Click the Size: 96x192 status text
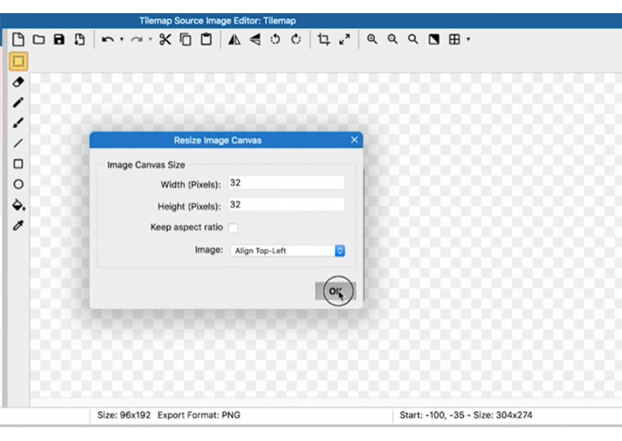622x441 pixels. [124, 415]
